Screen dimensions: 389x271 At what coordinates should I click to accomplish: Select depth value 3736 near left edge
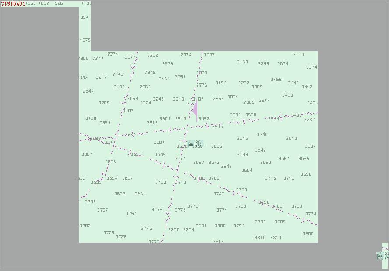90,202
